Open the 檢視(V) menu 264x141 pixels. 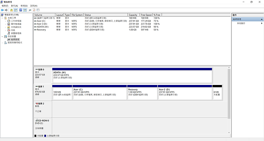coord(24,6)
